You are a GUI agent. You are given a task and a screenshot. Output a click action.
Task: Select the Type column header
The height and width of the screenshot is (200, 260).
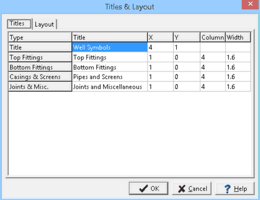click(x=40, y=37)
